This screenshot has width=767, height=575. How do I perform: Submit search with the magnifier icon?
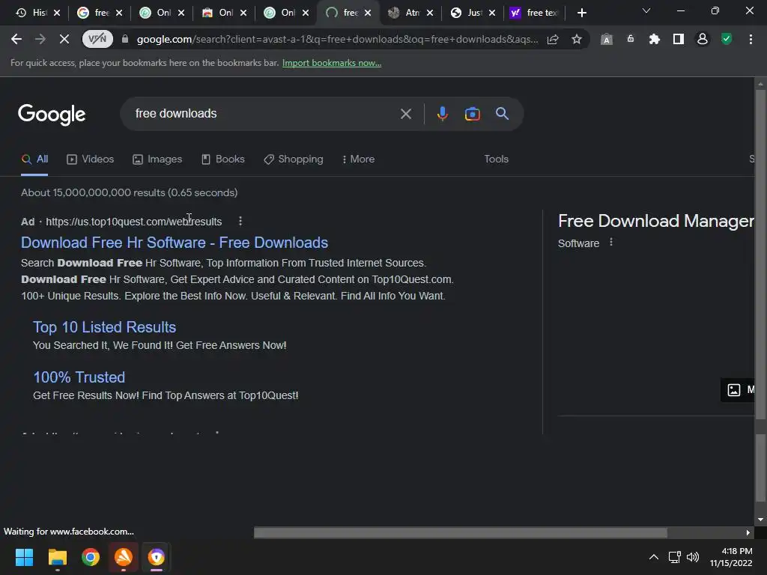[502, 114]
